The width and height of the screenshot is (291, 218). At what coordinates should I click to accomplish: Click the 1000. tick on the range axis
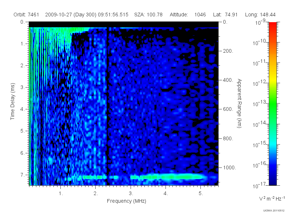pyautogui.click(x=230, y=167)
